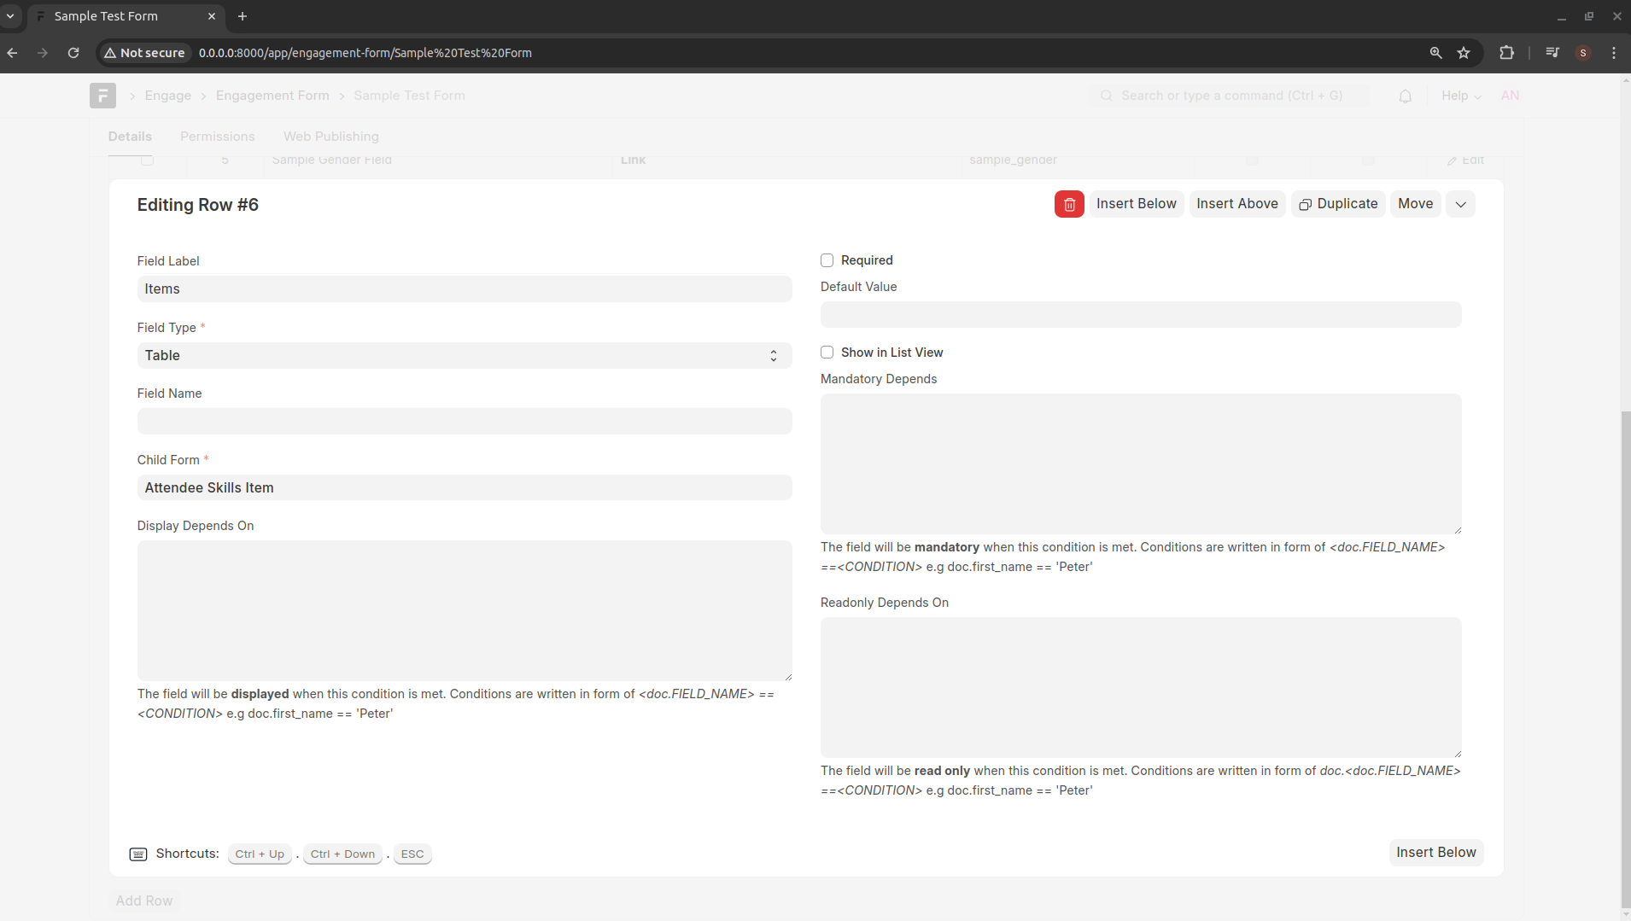The width and height of the screenshot is (1631, 921).
Task: Switch to the Web Publishing tab
Action: [330, 137]
